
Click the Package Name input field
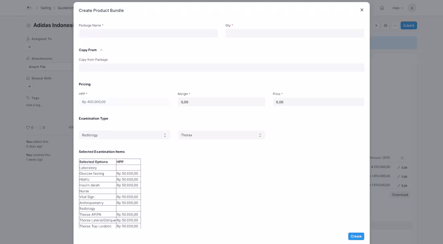click(x=148, y=33)
